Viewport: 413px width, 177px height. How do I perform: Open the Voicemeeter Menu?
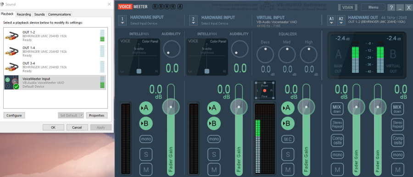pos(373,7)
